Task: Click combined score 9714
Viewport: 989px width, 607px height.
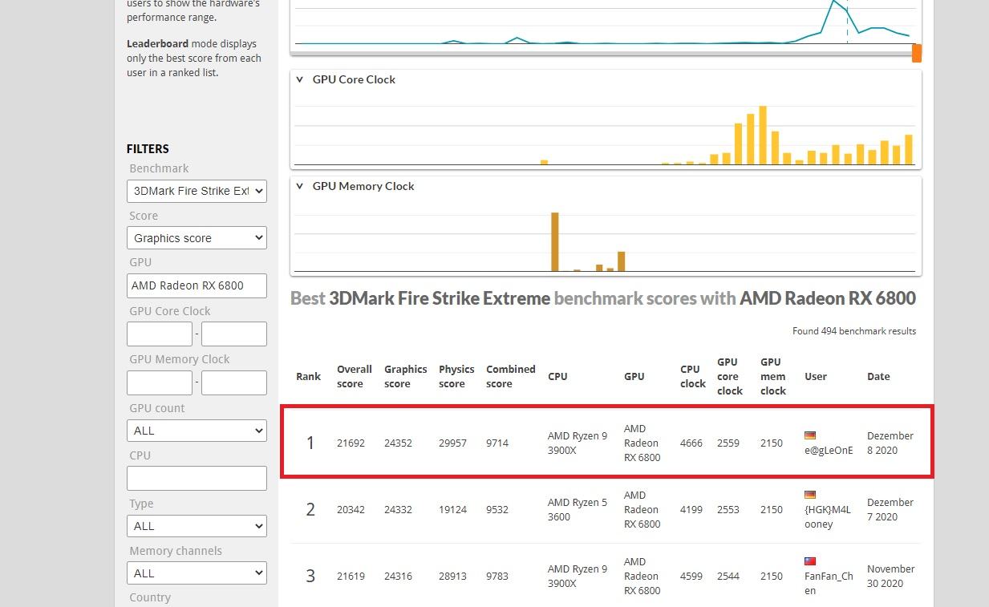Action: [x=497, y=443]
